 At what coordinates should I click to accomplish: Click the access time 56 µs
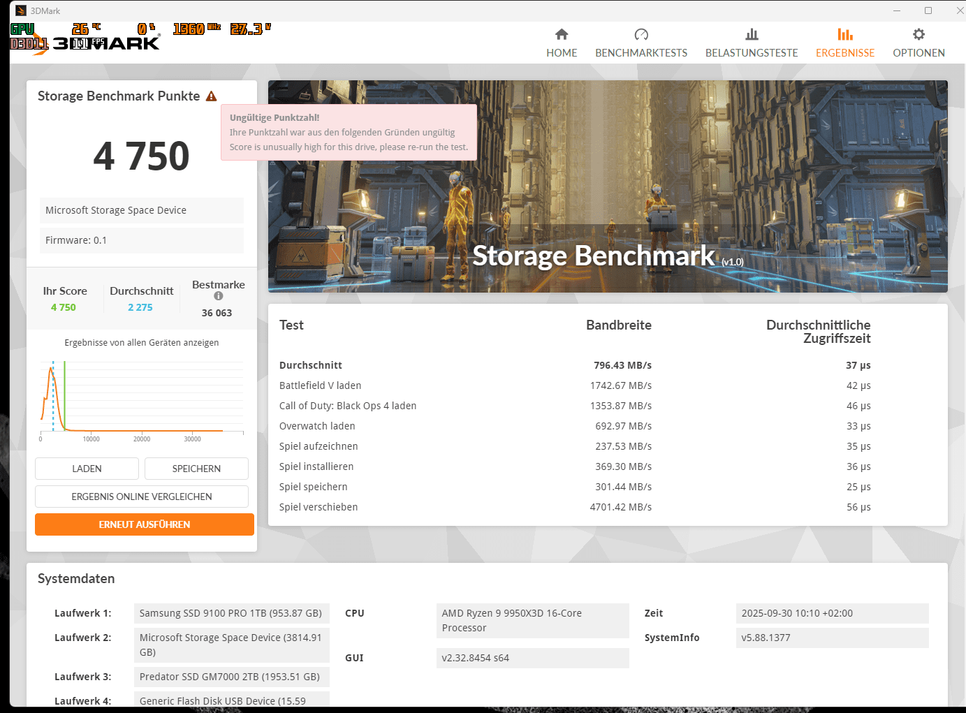pos(859,507)
